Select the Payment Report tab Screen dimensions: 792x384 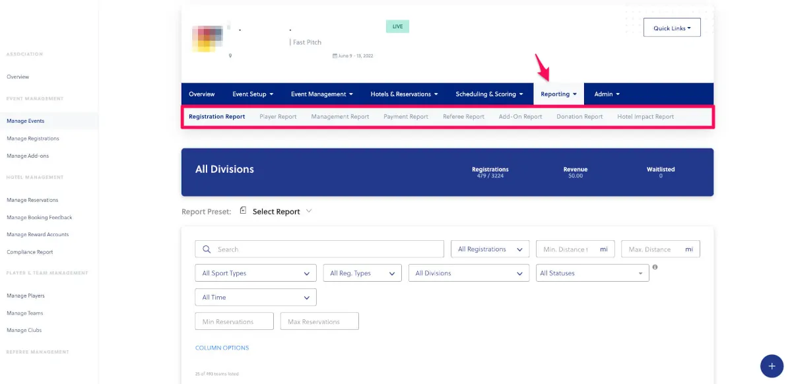(x=406, y=117)
